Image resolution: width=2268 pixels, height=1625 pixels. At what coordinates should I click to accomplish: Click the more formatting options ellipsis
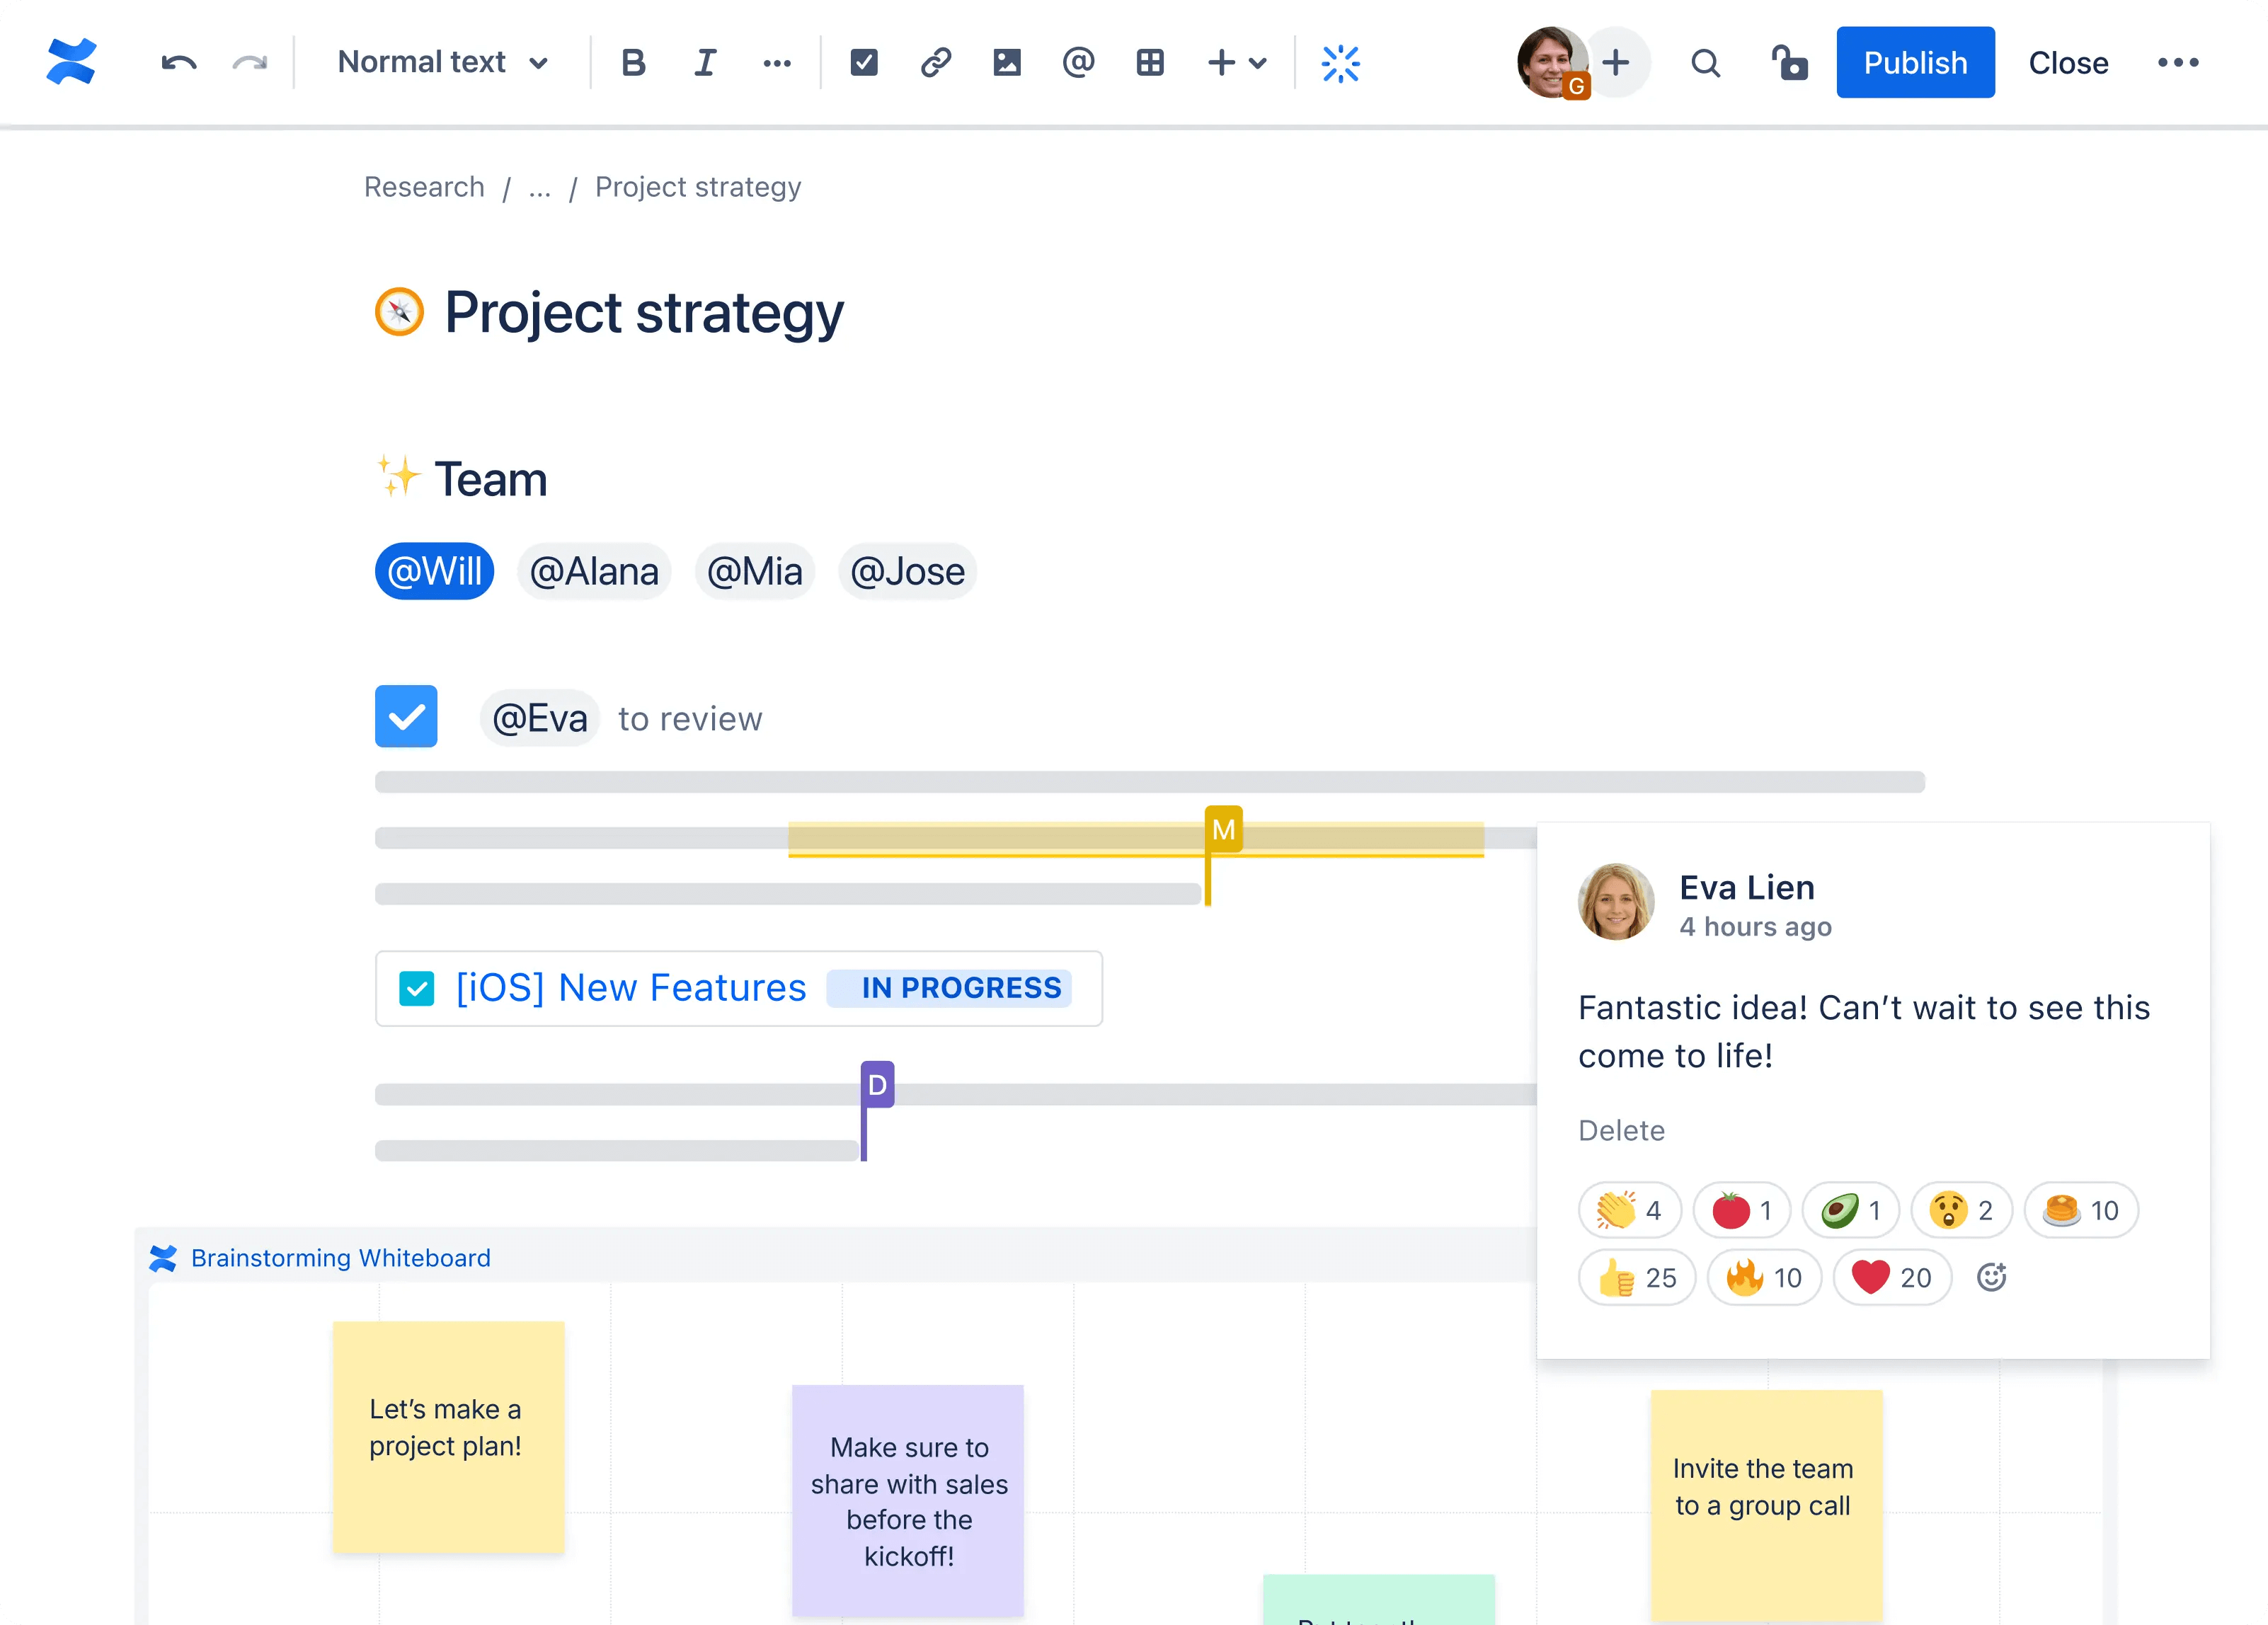pyautogui.click(x=775, y=63)
